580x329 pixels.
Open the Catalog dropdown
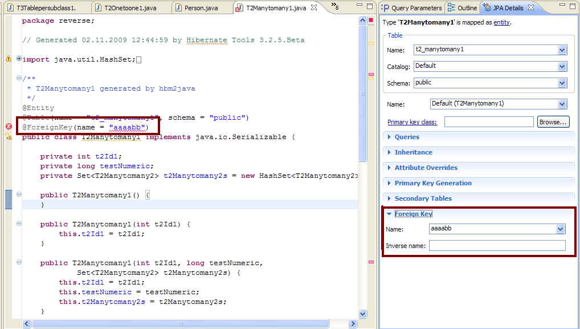pos(562,66)
